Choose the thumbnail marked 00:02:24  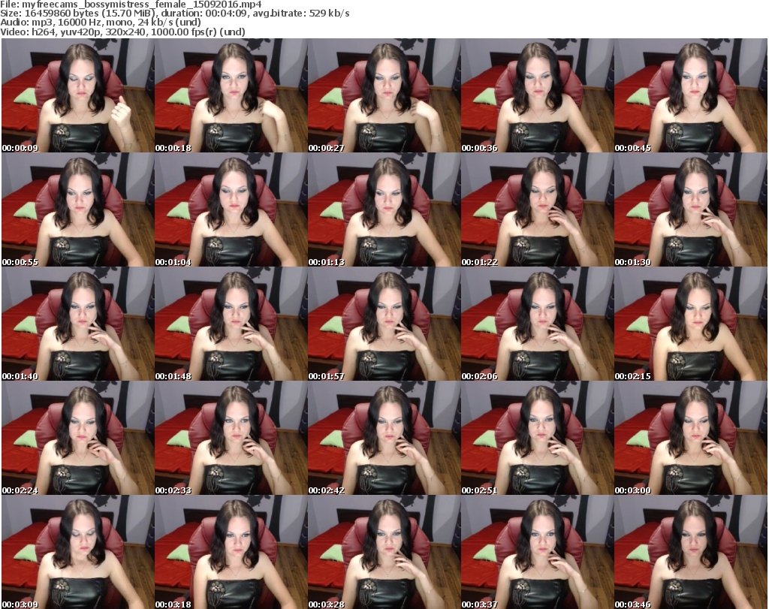pos(77,438)
